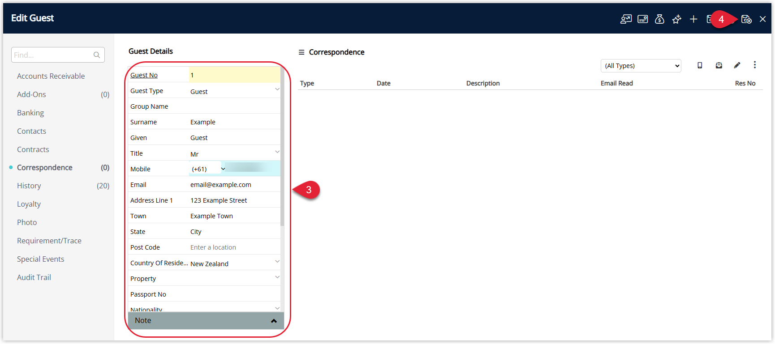
Task: Open the Loyalty section
Action: 29,204
